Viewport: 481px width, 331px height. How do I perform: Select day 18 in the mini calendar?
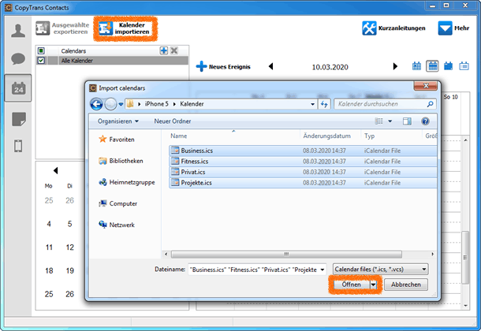tap(49, 270)
